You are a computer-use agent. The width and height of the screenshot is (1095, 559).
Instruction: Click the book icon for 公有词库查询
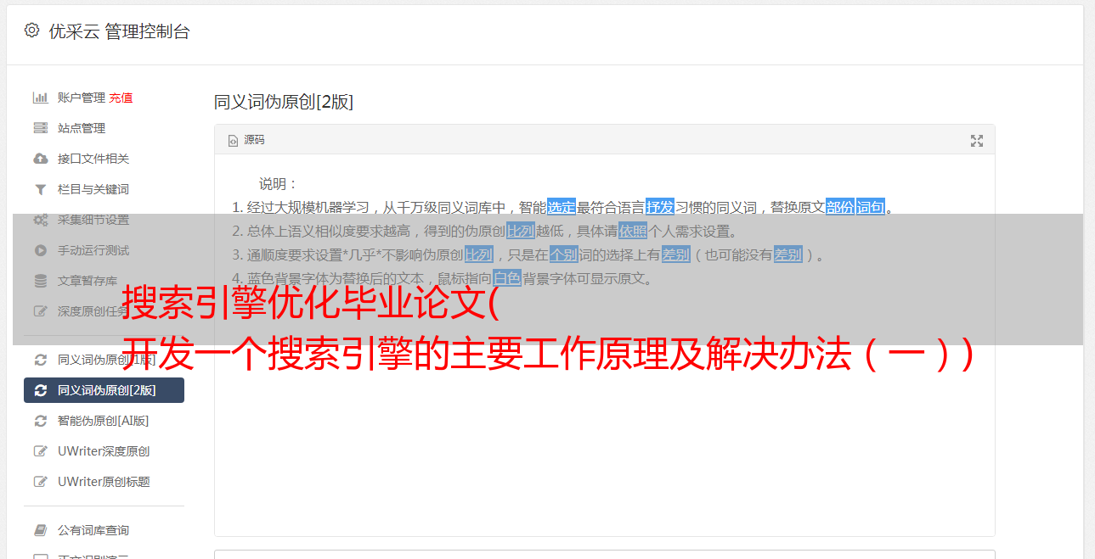[x=40, y=530]
